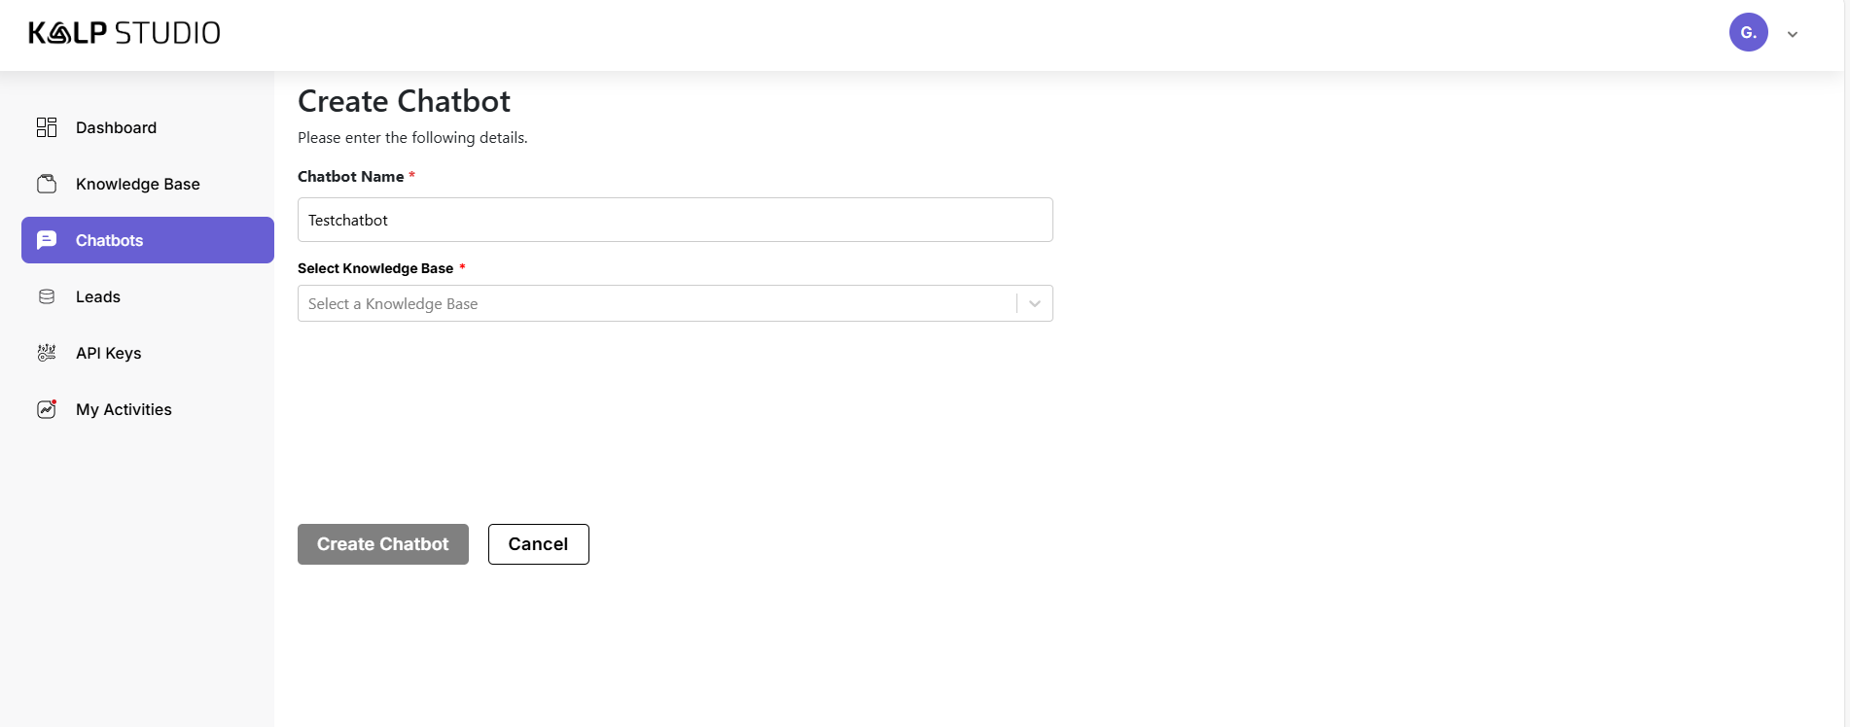Viewport: 1850px width, 727px height.
Task: Click the Kalp Studio logo
Action: 125,33
